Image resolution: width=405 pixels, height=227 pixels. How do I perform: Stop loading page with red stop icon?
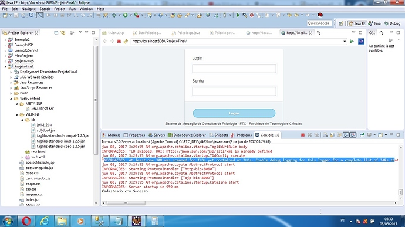click(x=119, y=41)
